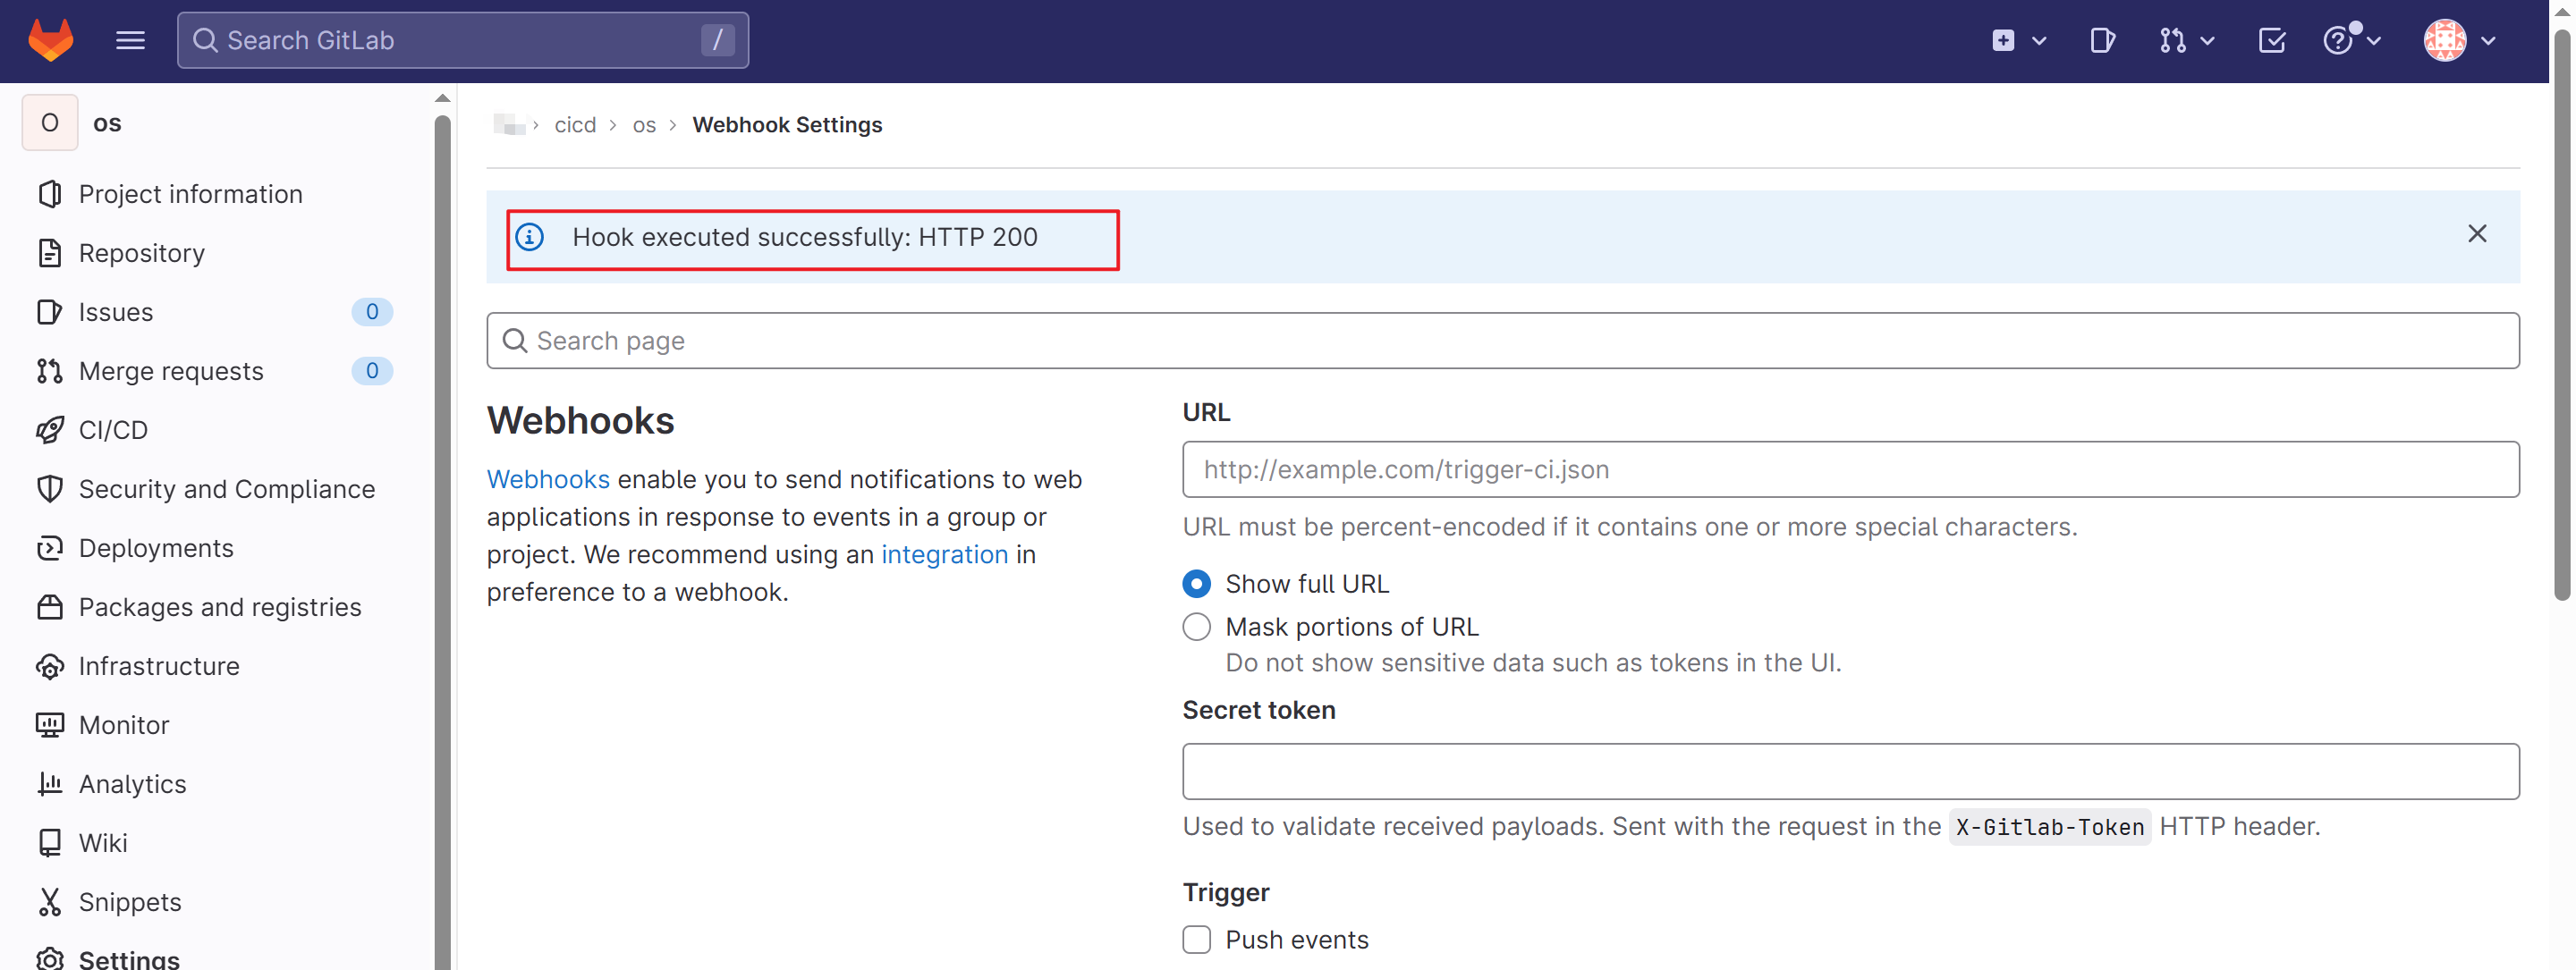Dismiss the hook executed success alert
The image size is (2576, 970).
tap(2476, 234)
